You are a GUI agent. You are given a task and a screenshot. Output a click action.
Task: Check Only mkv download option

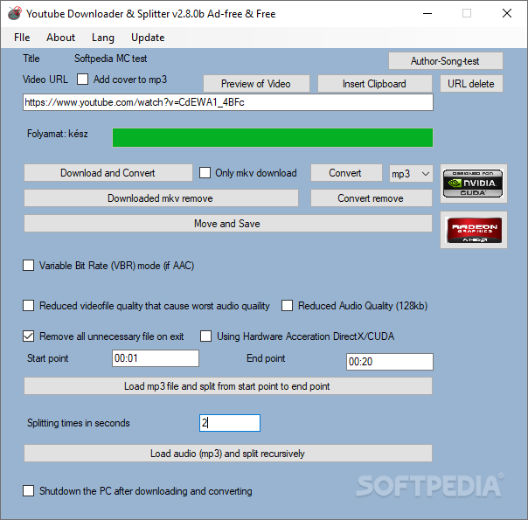(205, 173)
